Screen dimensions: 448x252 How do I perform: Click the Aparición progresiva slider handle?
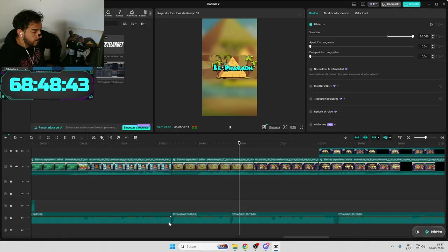tap(310, 46)
